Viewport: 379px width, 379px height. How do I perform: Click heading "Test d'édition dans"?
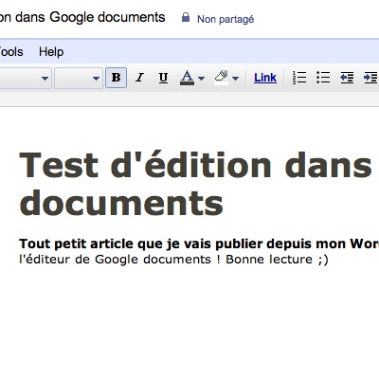coord(195,165)
